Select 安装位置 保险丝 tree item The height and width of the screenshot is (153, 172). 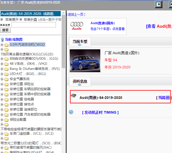tap(22, 84)
